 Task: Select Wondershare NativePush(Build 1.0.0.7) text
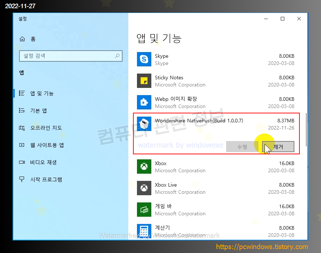click(x=199, y=121)
